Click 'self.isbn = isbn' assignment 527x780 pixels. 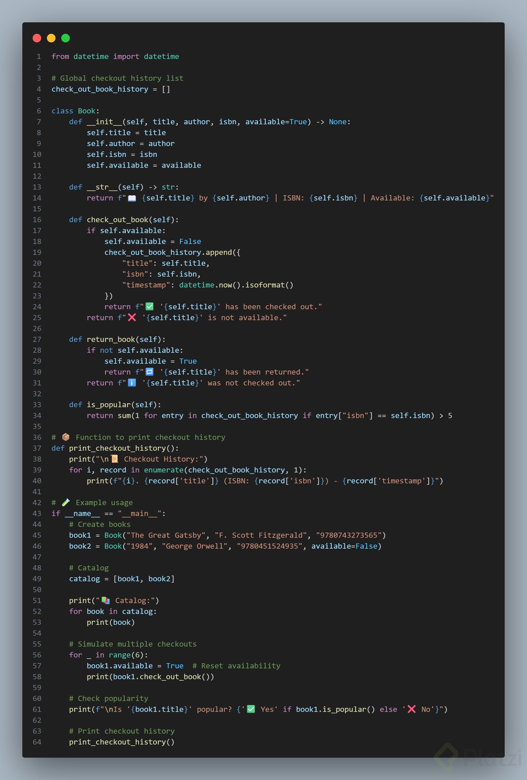[122, 154]
